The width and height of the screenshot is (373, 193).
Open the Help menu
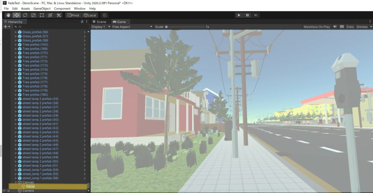tap(92, 9)
